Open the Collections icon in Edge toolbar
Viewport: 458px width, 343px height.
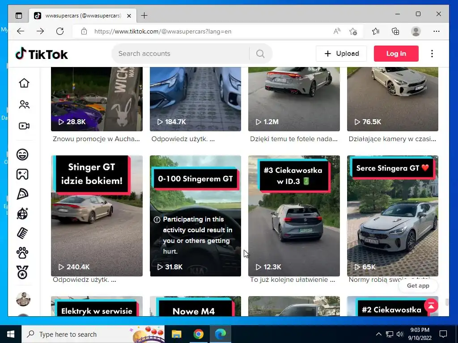(x=395, y=31)
